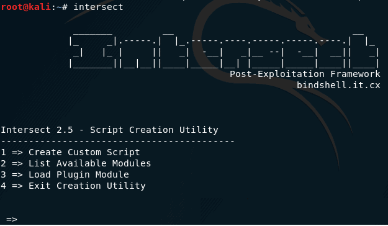Click the 'Create Custom Script' menu line
Viewport: 388px width, 226px height.
pyautogui.click(x=70, y=152)
